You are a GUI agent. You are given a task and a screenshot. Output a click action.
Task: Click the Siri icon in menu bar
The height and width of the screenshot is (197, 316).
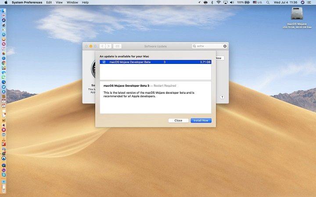tap(302, 3)
